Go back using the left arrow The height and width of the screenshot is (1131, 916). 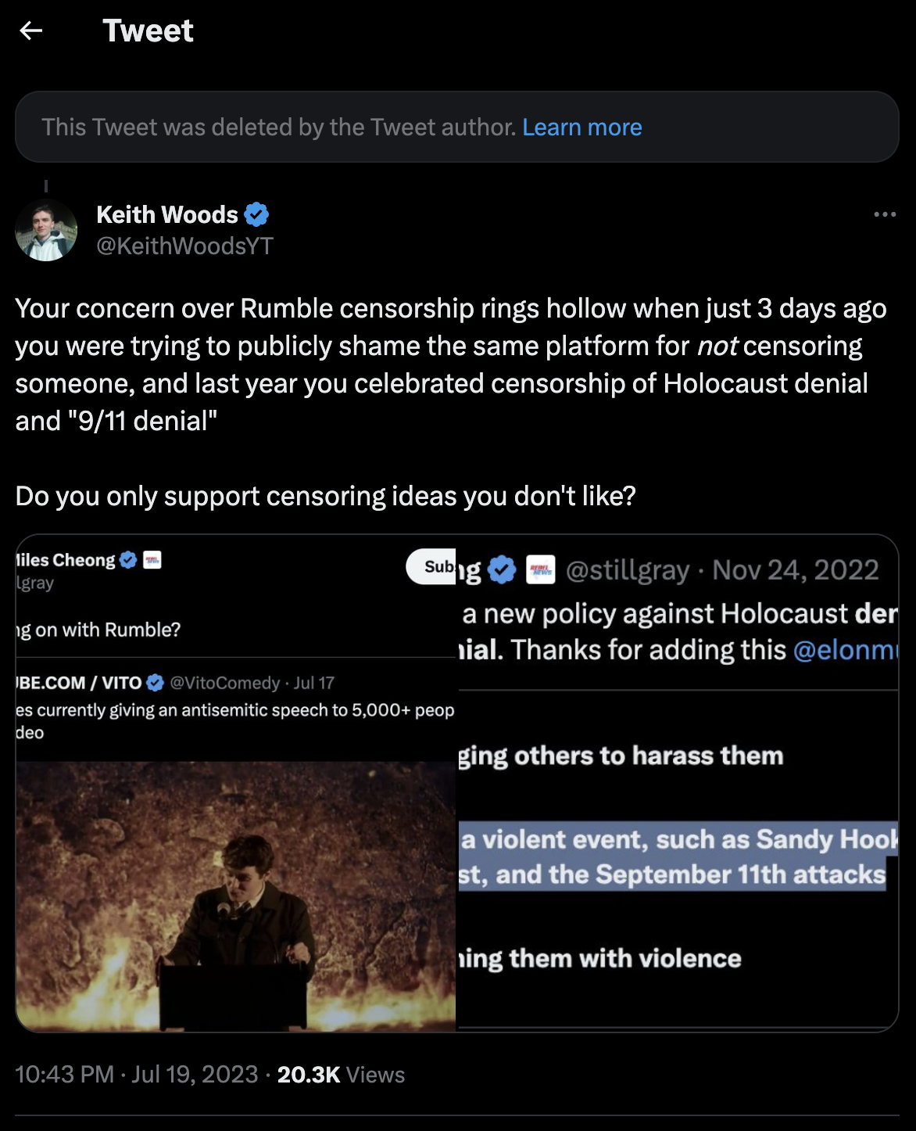pyautogui.click(x=31, y=31)
